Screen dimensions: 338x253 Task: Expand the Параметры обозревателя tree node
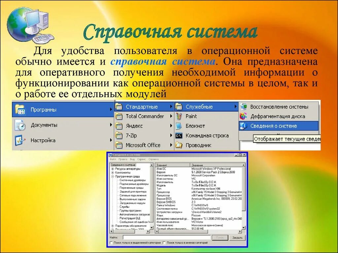pos(113,226)
